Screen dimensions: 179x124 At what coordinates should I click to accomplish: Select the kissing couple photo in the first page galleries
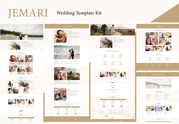10,90
